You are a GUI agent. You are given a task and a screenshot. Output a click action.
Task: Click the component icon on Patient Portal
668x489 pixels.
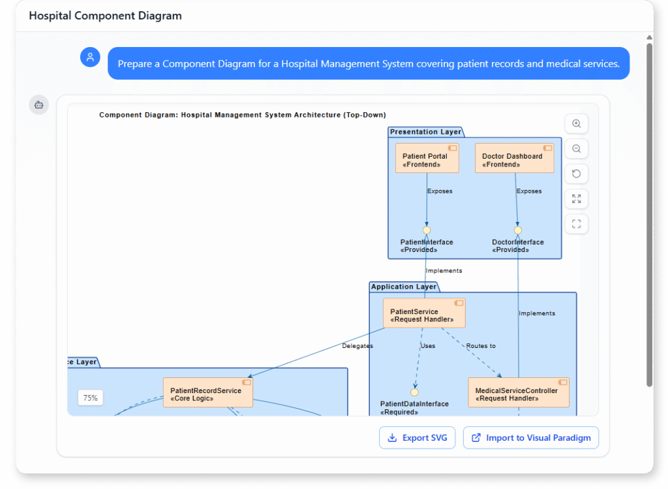tap(453, 148)
